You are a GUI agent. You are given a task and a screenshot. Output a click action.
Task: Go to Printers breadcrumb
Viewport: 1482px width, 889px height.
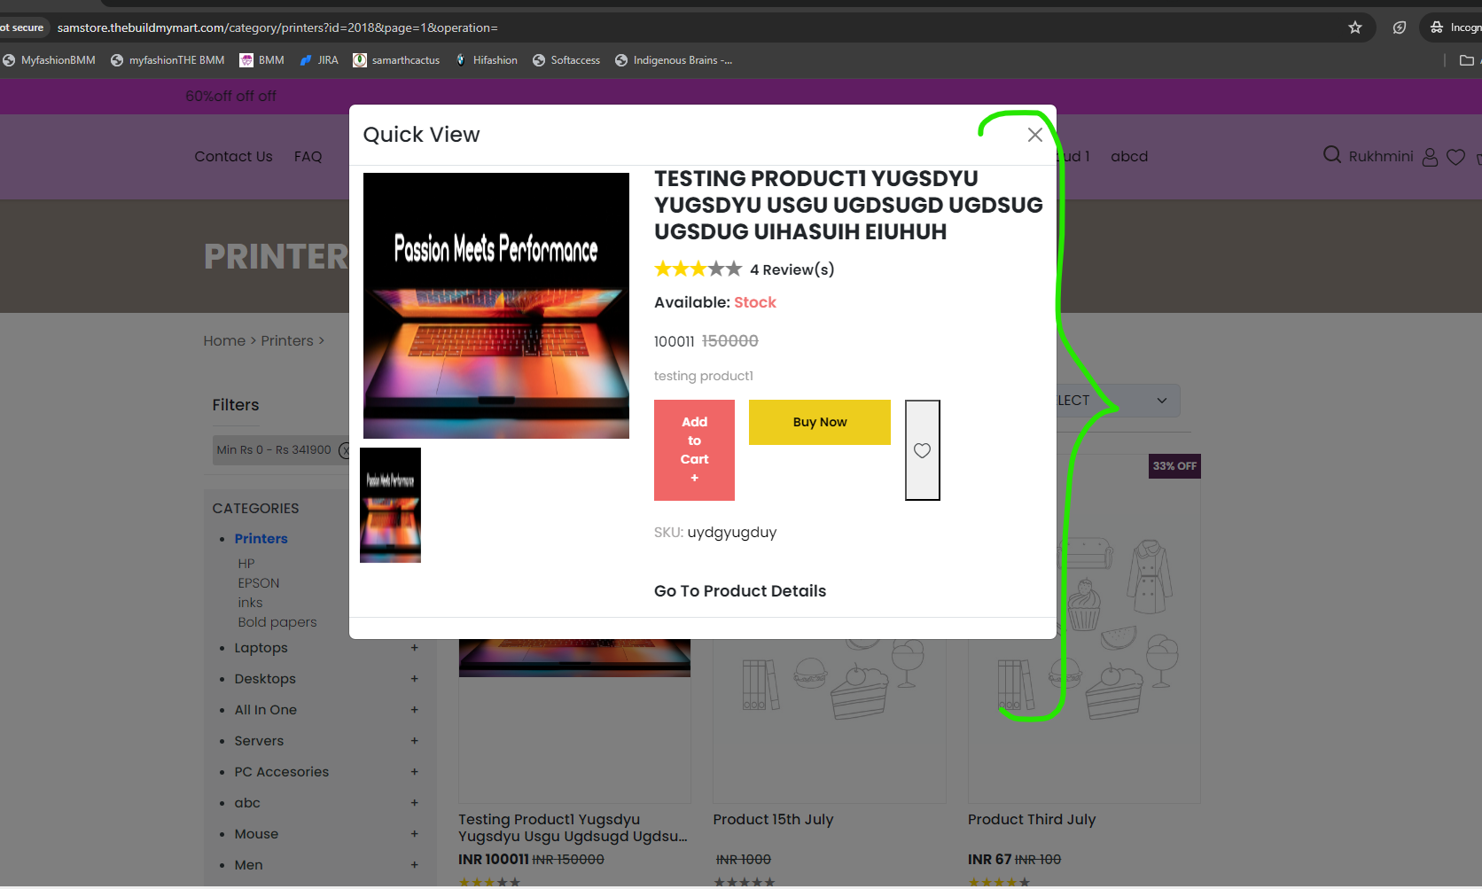[x=287, y=341]
